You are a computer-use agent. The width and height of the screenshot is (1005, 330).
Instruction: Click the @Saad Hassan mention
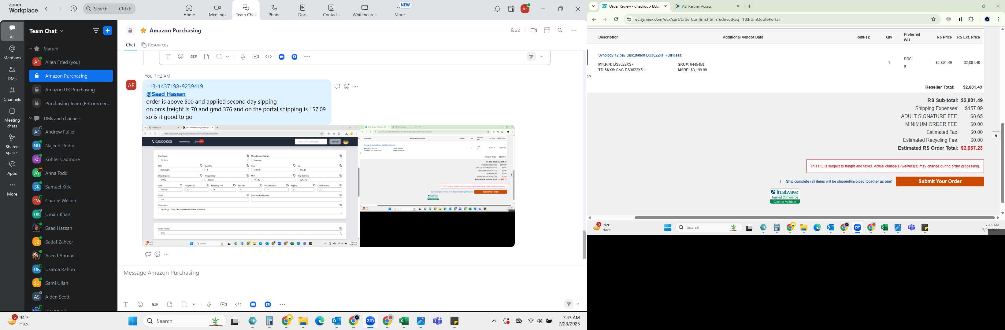(x=166, y=94)
